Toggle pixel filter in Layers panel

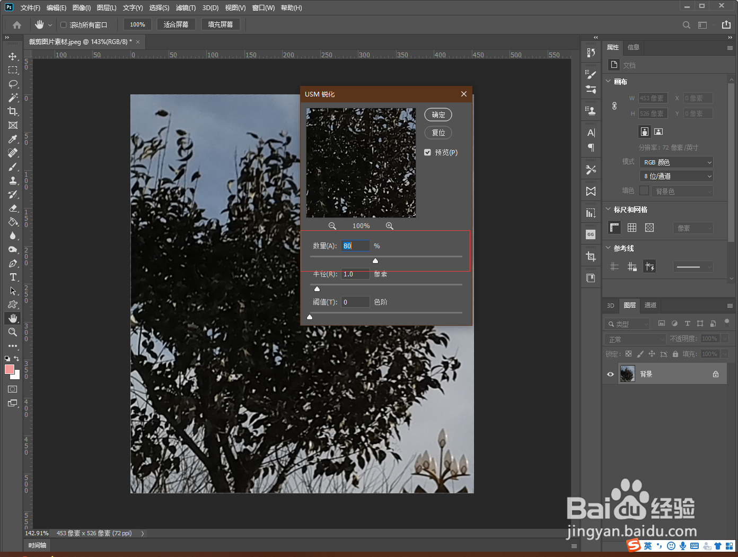(x=662, y=323)
